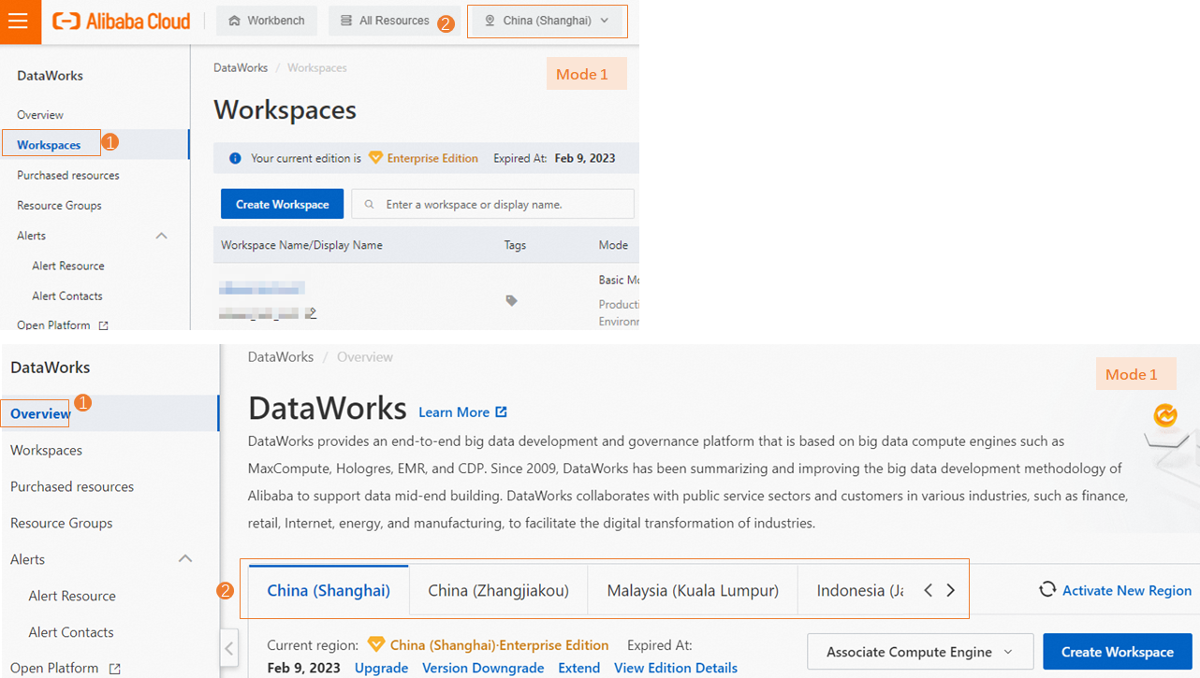Click the tag icon in the Tags column
This screenshot has width=1200, height=678.
point(511,301)
